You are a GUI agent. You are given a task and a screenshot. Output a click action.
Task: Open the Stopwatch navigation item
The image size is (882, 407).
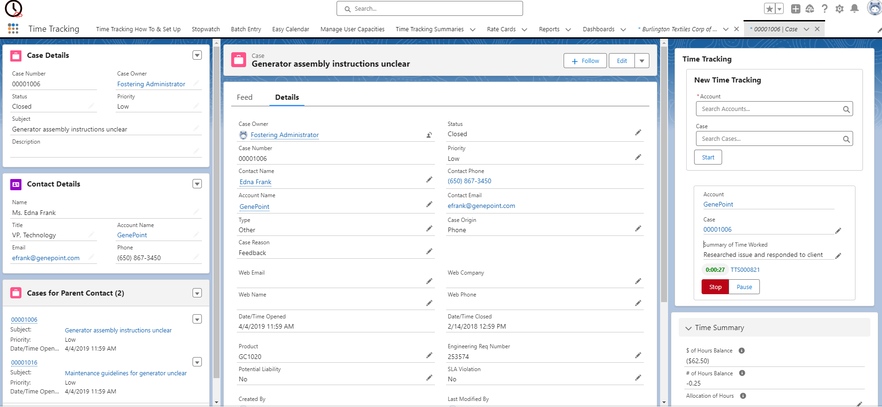pos(206,29)
